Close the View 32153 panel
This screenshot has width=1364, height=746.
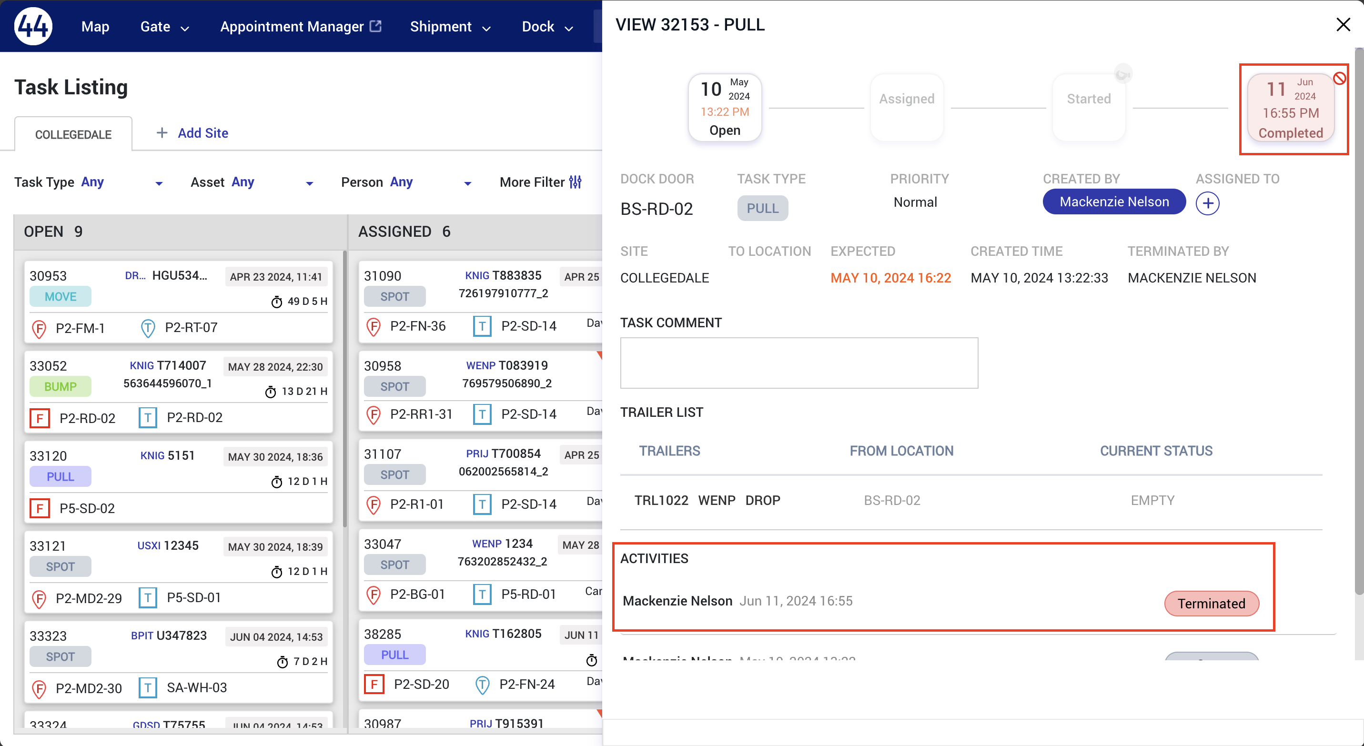1343,24
